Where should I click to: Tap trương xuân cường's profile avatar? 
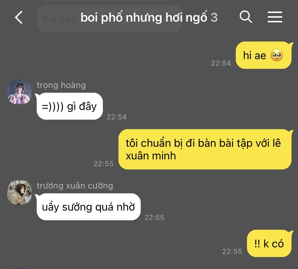pyautogui.click(x=19, y=193)
